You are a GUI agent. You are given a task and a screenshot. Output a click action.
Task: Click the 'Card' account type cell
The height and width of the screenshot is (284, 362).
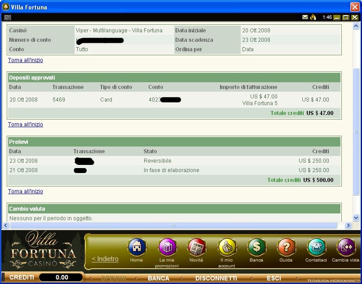click(106, 100)
